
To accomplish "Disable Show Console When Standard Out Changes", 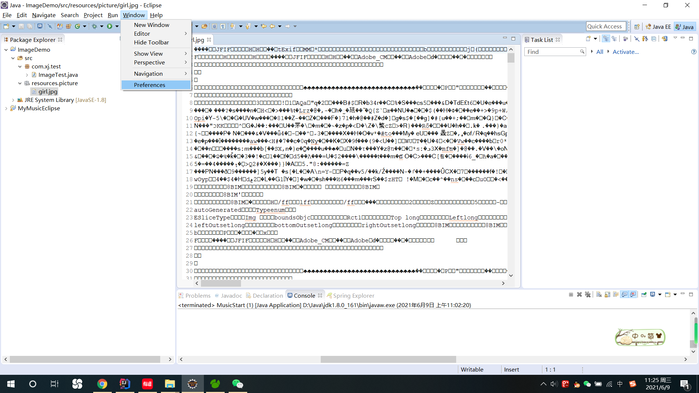I will [625, 295].
